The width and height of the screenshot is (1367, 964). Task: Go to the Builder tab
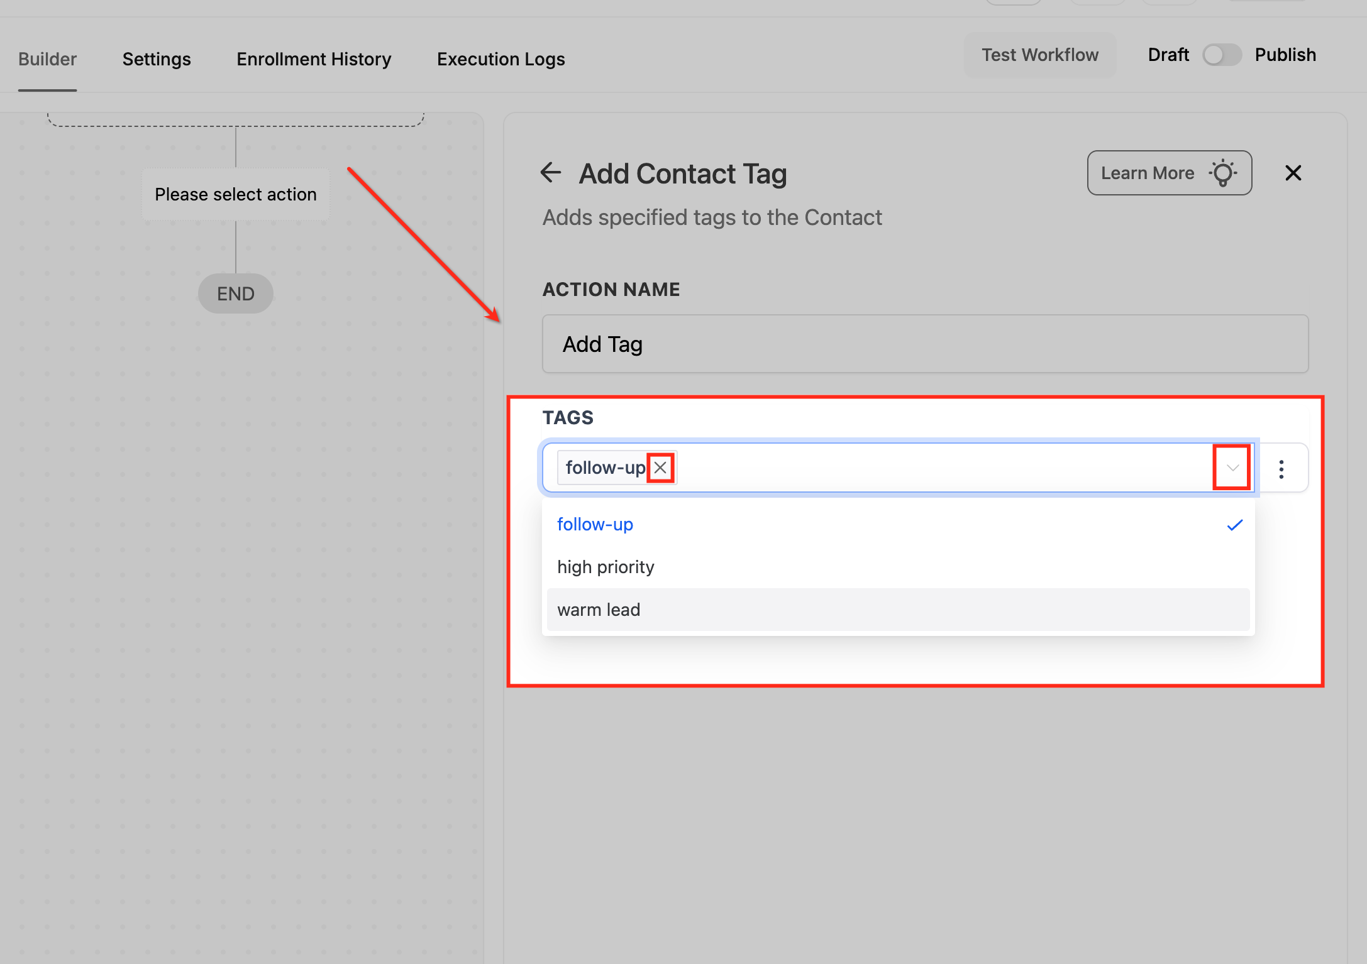(x=47, y=59)
